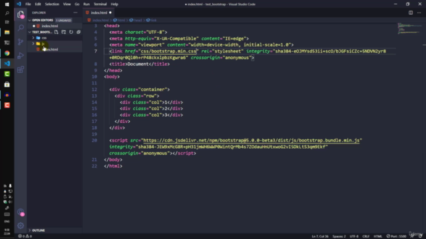Open the green Camtasia taskbar icon
Screen dimensions: 426x239
pyautogui.click(x=7, y=74)
